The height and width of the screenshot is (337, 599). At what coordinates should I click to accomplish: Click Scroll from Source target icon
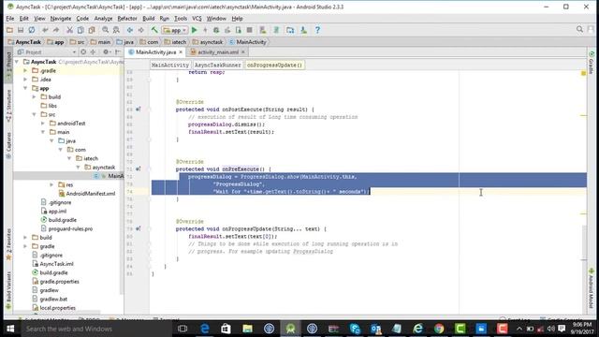pyautogui.click(x=83, y=52)
